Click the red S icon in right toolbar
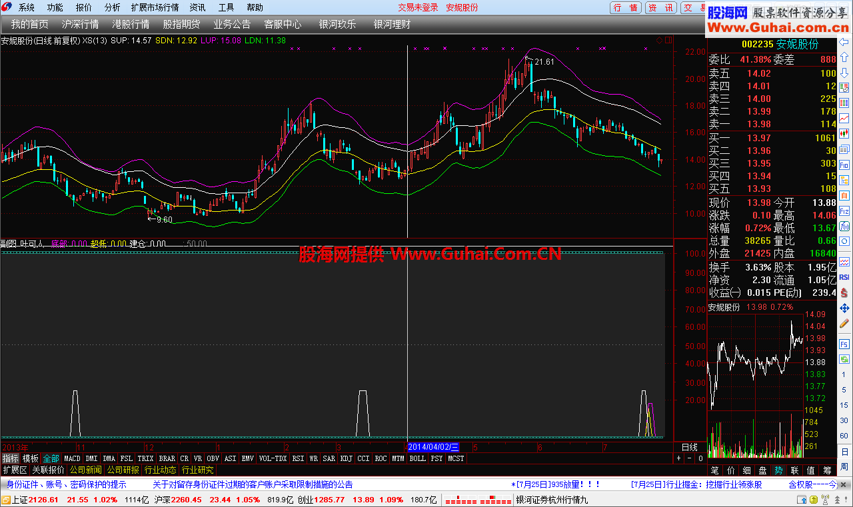Image resolution: width=853 pixels, height=507 pixels. pos(844,292)
